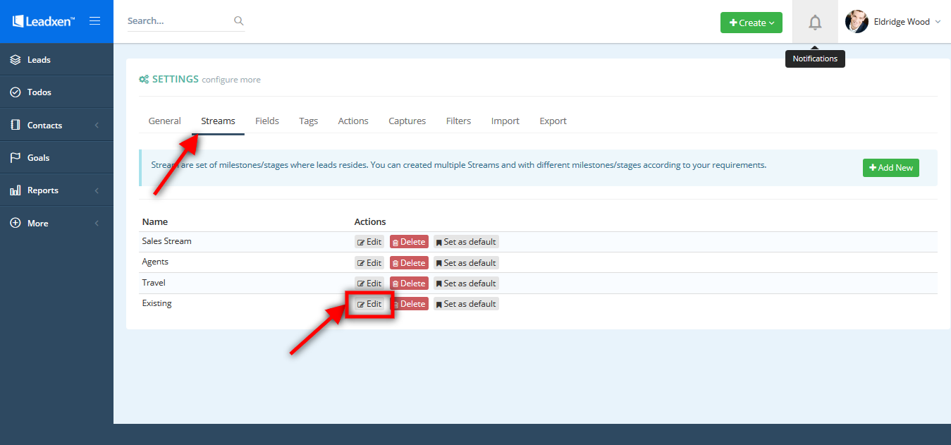The image size is (951, 445).
Task: Delete the Travel stream
Action: [409, 284]
